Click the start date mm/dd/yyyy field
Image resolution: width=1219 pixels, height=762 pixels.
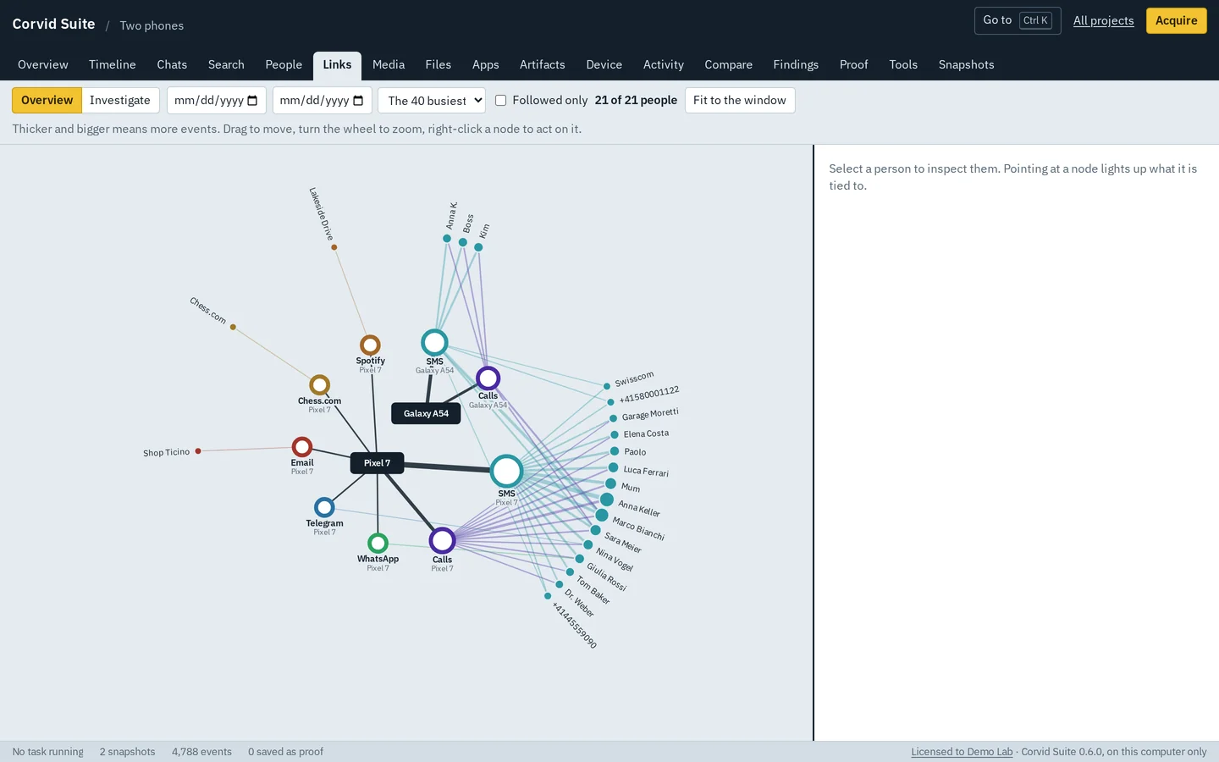(x=217, y=100)
